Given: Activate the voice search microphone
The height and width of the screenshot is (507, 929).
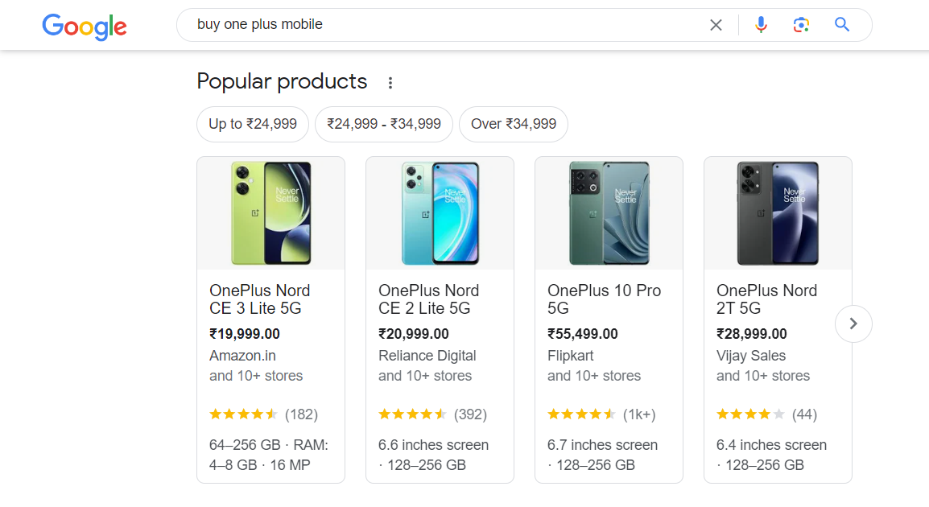Looking at the screenshot, I should coord(760,24).
